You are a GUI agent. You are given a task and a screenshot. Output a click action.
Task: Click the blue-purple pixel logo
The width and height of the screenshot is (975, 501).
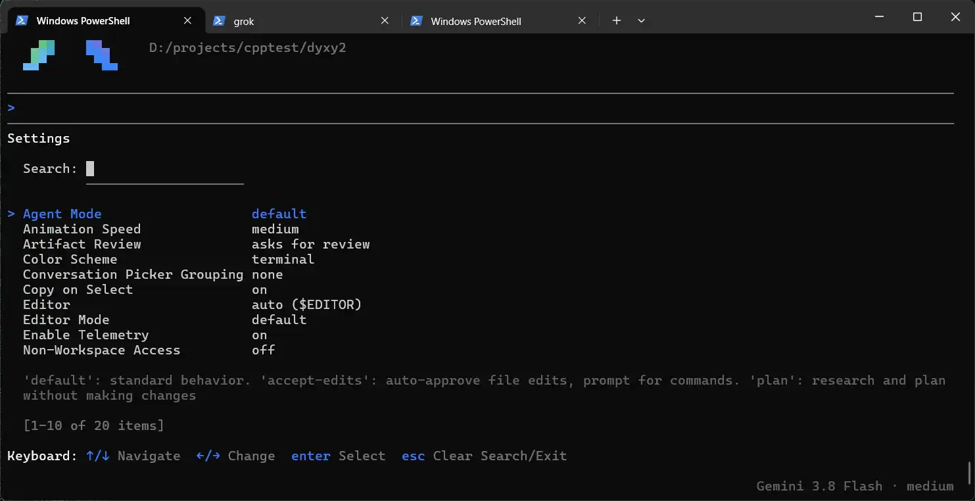102,55
